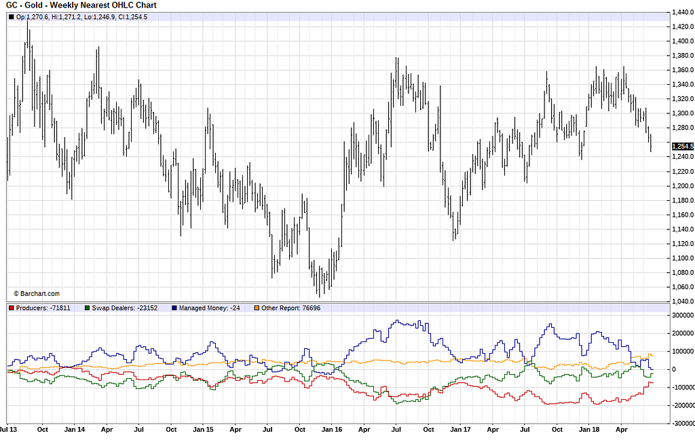Click the 300000 positions axis label
695x448 pixels.
pos(683,315)
